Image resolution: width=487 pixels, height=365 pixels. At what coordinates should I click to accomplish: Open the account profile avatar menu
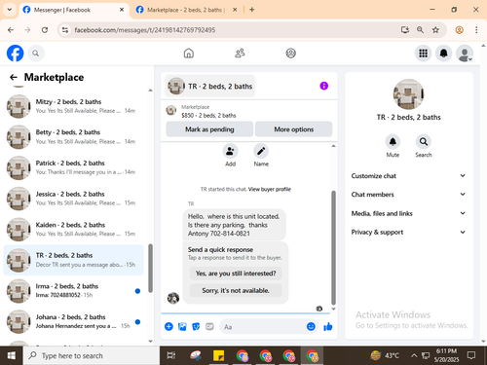(465, 54)
